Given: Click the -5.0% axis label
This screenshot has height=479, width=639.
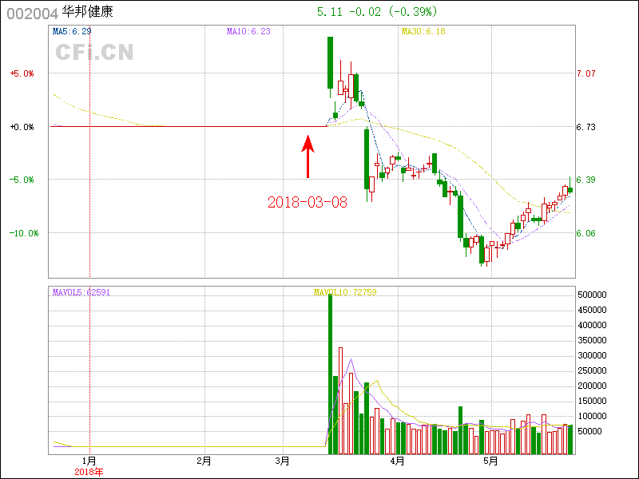Looking at the screenshot, I should coord(22,180).
